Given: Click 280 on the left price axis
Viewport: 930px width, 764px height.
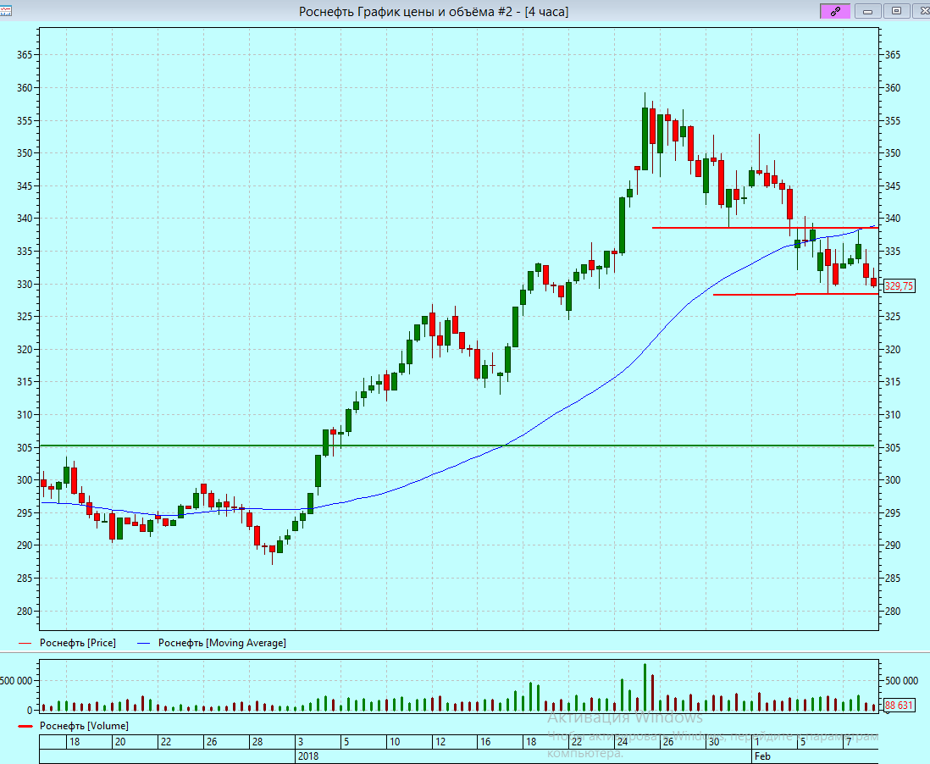Looking at the screenshot, I should (x=25, y=612).
